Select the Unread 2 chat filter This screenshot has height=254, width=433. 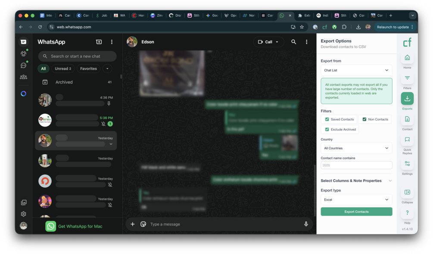63,69
